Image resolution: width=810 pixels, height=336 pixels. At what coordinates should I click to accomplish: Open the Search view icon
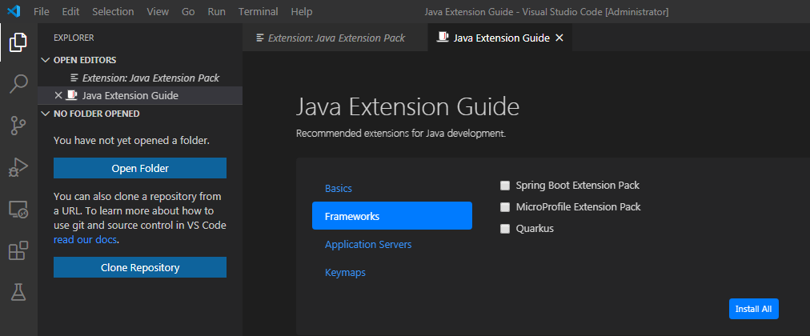point(18,84)
